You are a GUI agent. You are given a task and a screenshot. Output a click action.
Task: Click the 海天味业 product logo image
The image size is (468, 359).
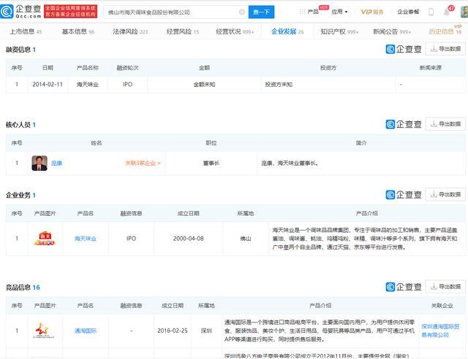(47, 239)
